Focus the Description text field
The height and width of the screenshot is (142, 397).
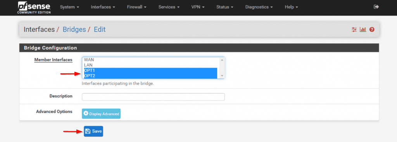click(153, 97)
